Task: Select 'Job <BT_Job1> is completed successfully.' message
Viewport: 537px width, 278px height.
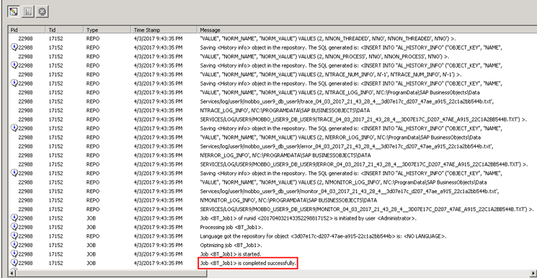Action: coord(248,263)
